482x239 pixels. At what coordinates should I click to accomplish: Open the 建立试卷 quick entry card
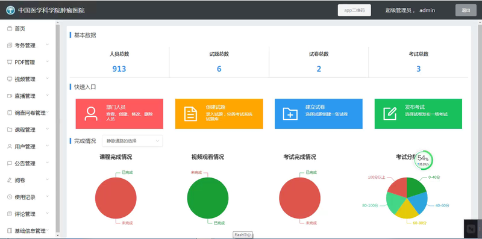(x=319, y=114)
